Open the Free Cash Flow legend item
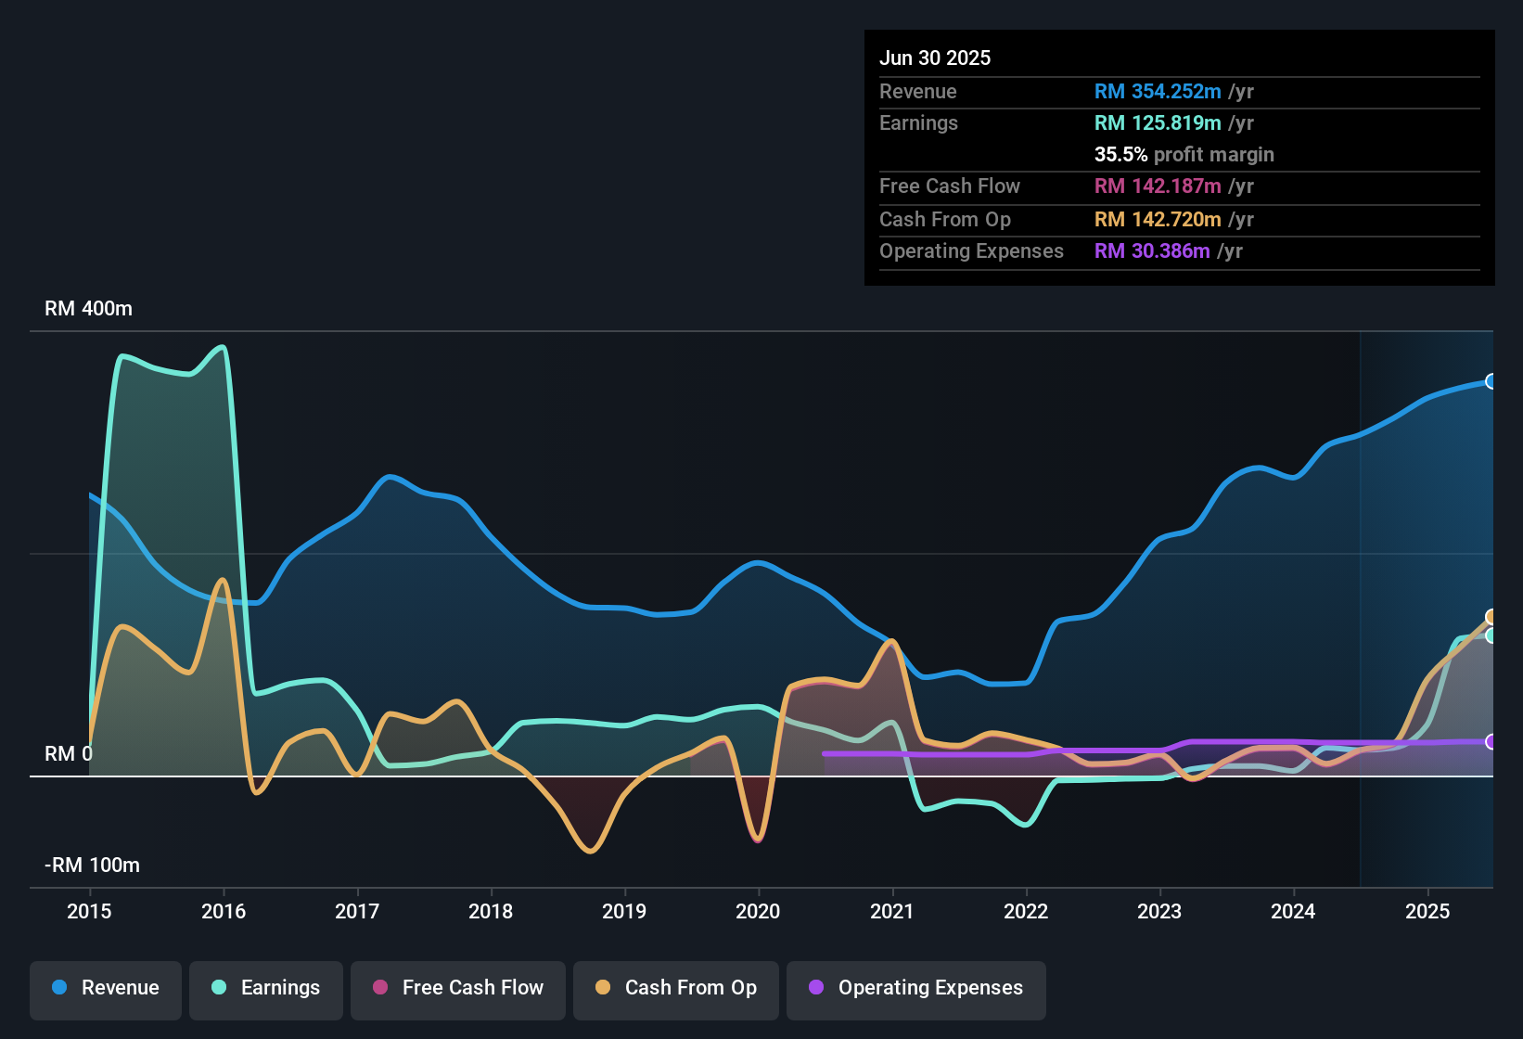The image size is (1523, 1039). pyautogui.click(x=457, y=988)
